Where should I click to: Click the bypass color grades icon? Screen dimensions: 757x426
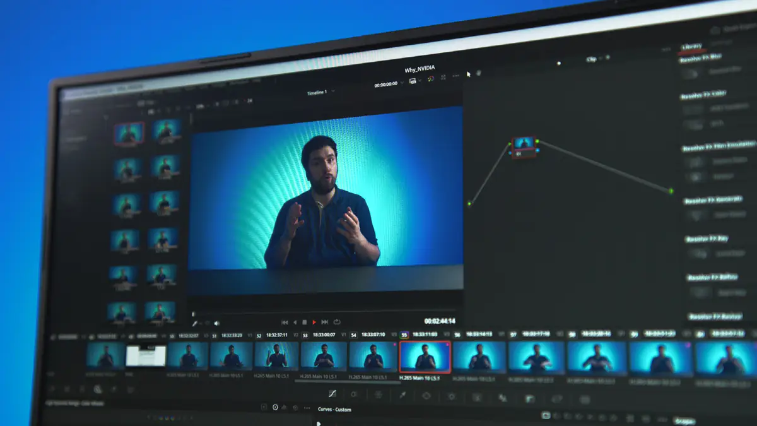431,78
